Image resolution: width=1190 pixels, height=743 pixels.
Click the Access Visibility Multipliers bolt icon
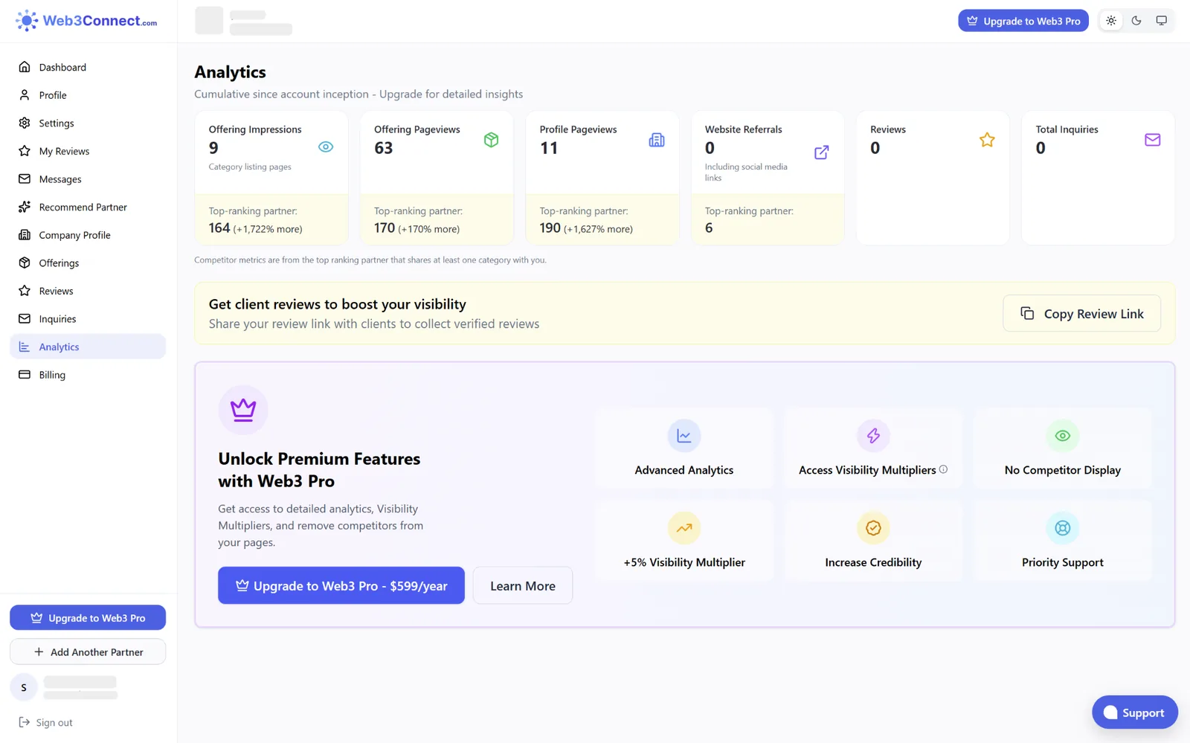[873, 436]
